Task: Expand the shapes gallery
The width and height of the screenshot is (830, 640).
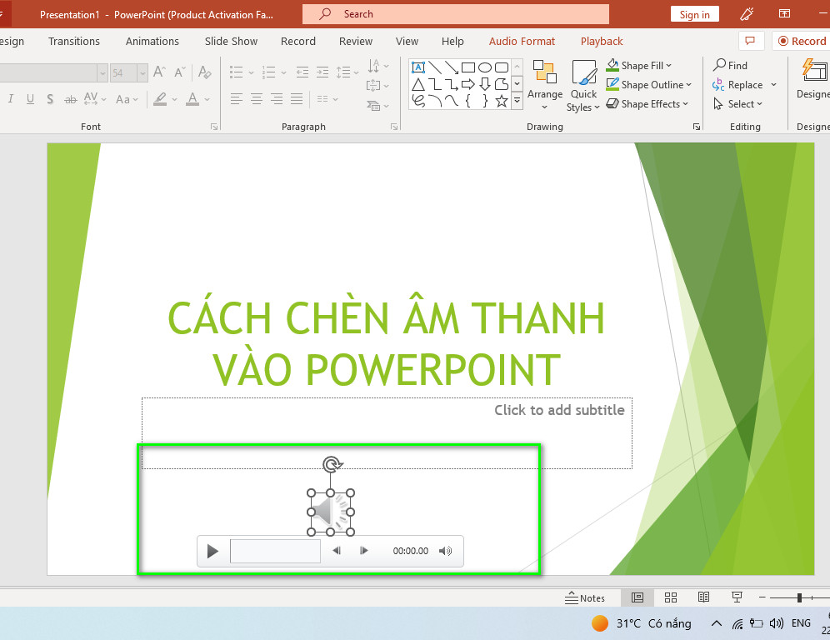Action: click(517, 101)
